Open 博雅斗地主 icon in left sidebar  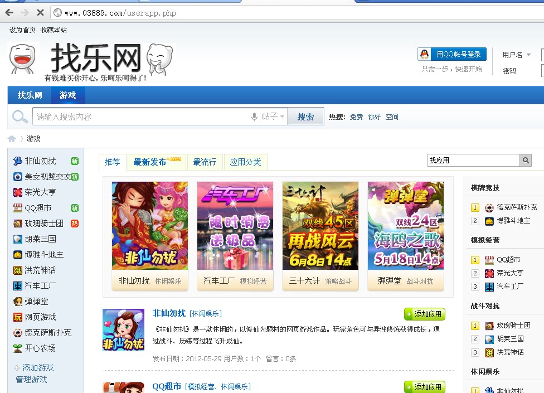(x=18, y=255)
